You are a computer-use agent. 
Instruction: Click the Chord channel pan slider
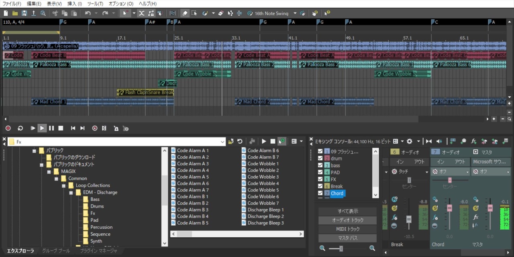(450, 180)
